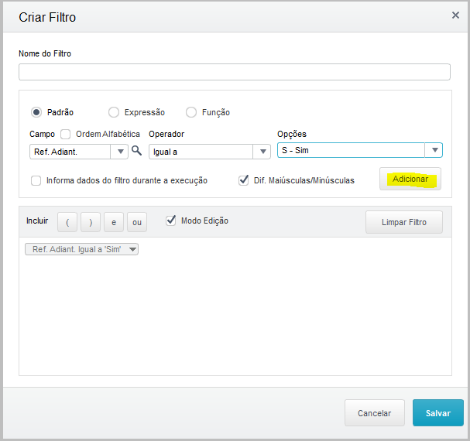Click the Criar Filtro dialog title
The image size is (470, 441).
point(47,17)
